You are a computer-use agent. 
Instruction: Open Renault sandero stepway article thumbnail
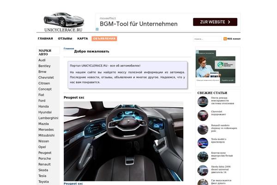203,129
